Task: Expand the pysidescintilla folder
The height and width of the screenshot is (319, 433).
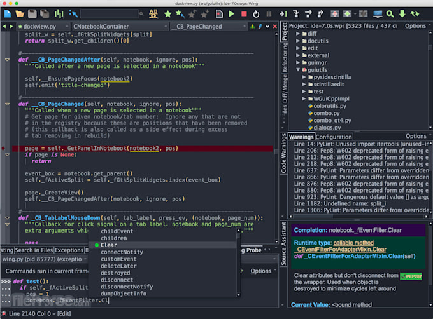Action: click(x=304, y=77)
